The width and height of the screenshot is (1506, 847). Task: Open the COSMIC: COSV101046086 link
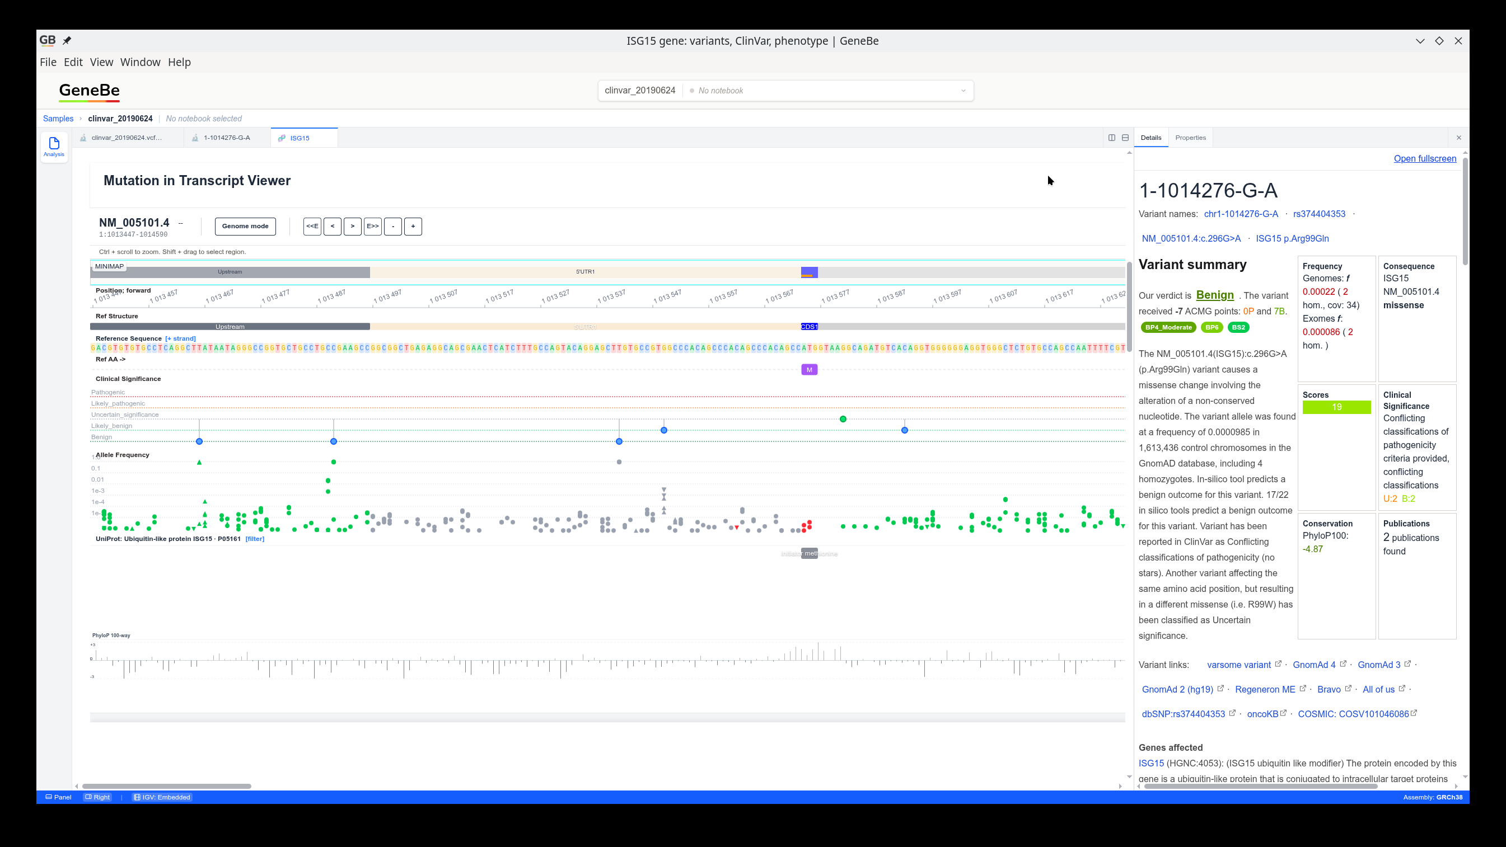[x=1353, y=714]
